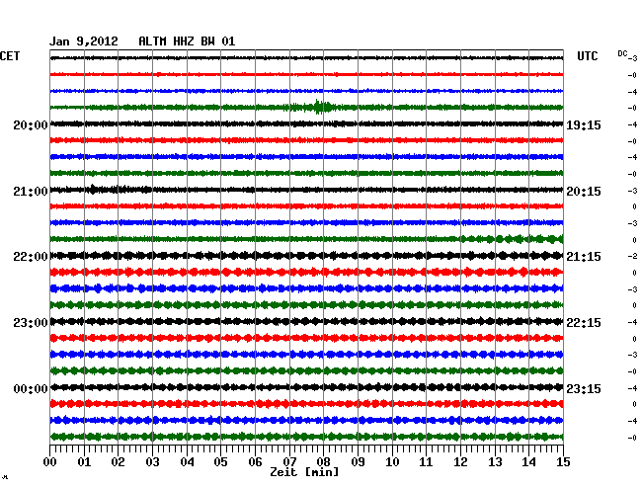
Task: Click the 21:15 UTC time label
Action: pyautogui.click(x=584, y=257)
